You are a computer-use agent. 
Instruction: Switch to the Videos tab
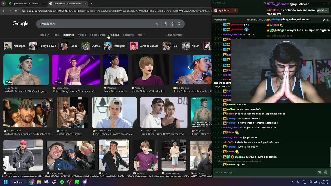[82, 35]
